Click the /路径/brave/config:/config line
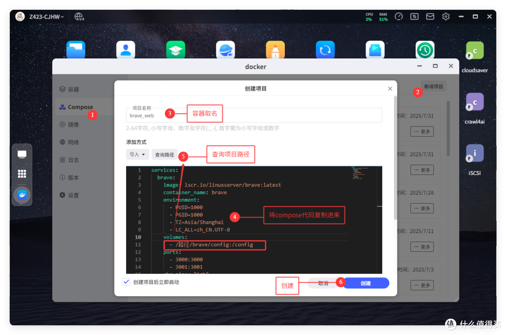This screenshot has width=506, height=335. click(x=211, y=245)
